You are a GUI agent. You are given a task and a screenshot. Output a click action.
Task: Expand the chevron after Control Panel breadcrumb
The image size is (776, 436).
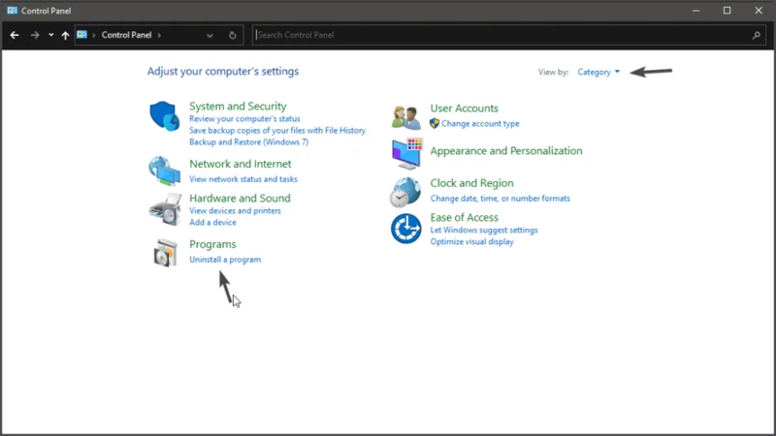click(159, 35)
